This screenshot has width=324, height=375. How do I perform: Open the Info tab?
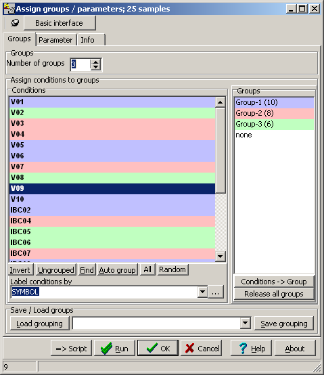pyautogui.click(x=91, y=40)
